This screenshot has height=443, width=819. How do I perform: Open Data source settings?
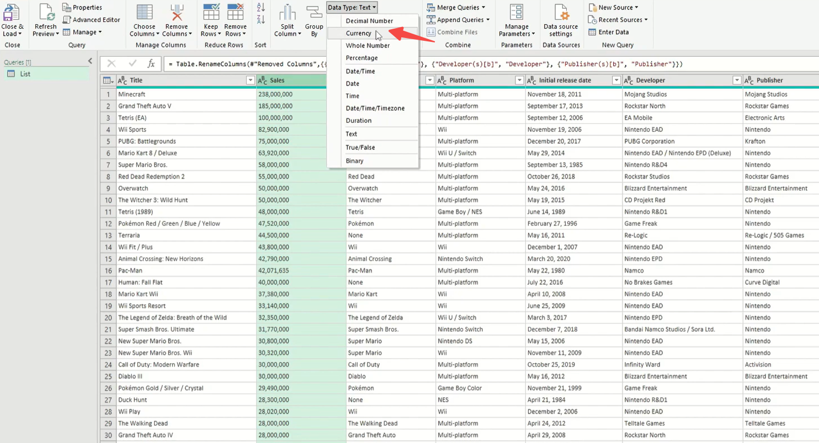coord(561,21)
